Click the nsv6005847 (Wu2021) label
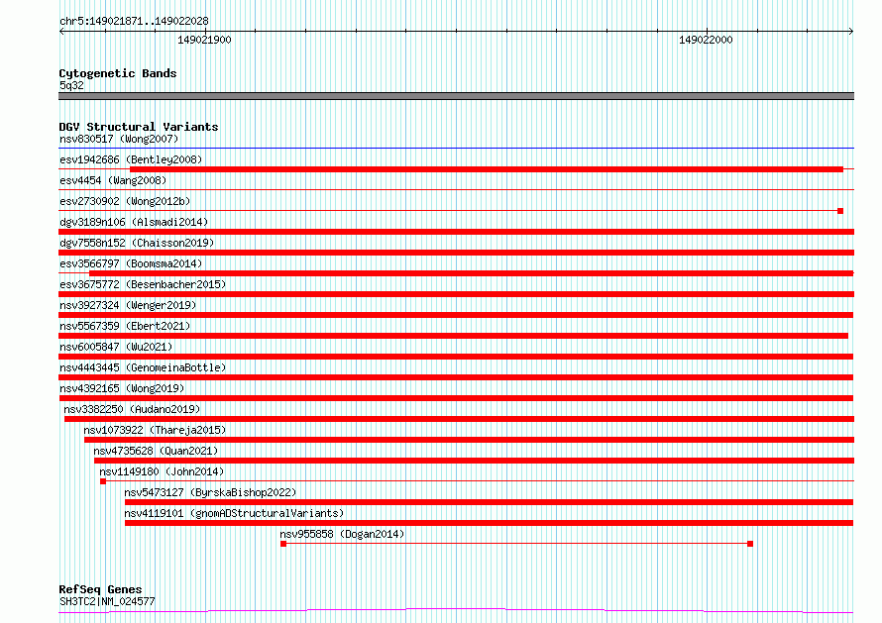This screenshot has height=623, width=882. click(x=116, y=347)
